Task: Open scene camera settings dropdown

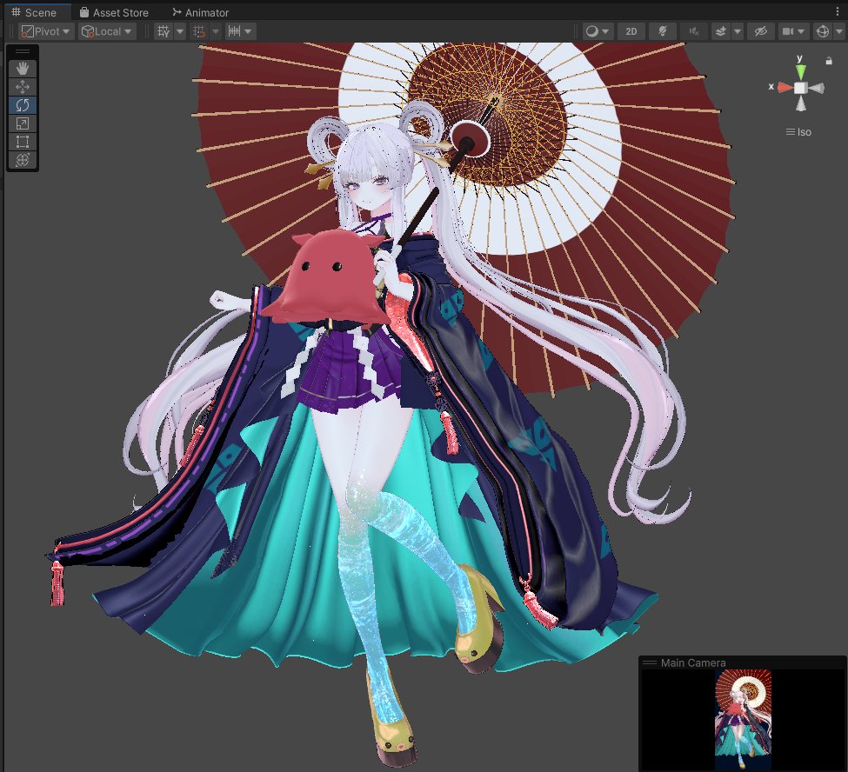Action: (x=793, y=31)
